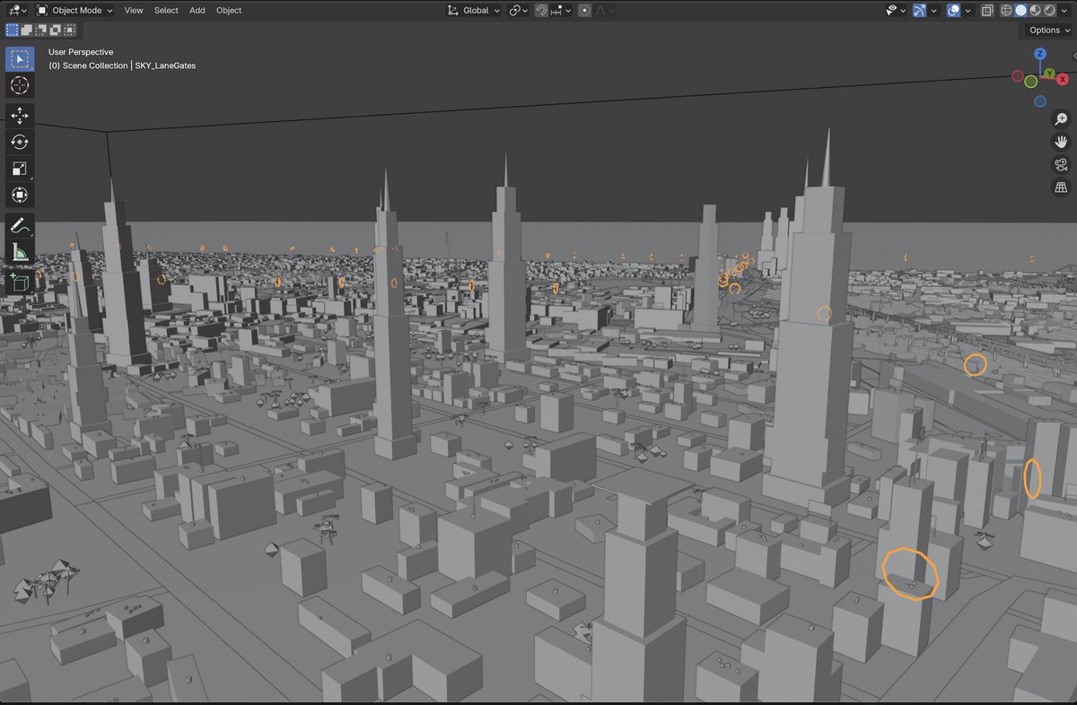This screenshot has height=705, width=1077.
Task: Open the Add menu
Action: click(197, 10)
